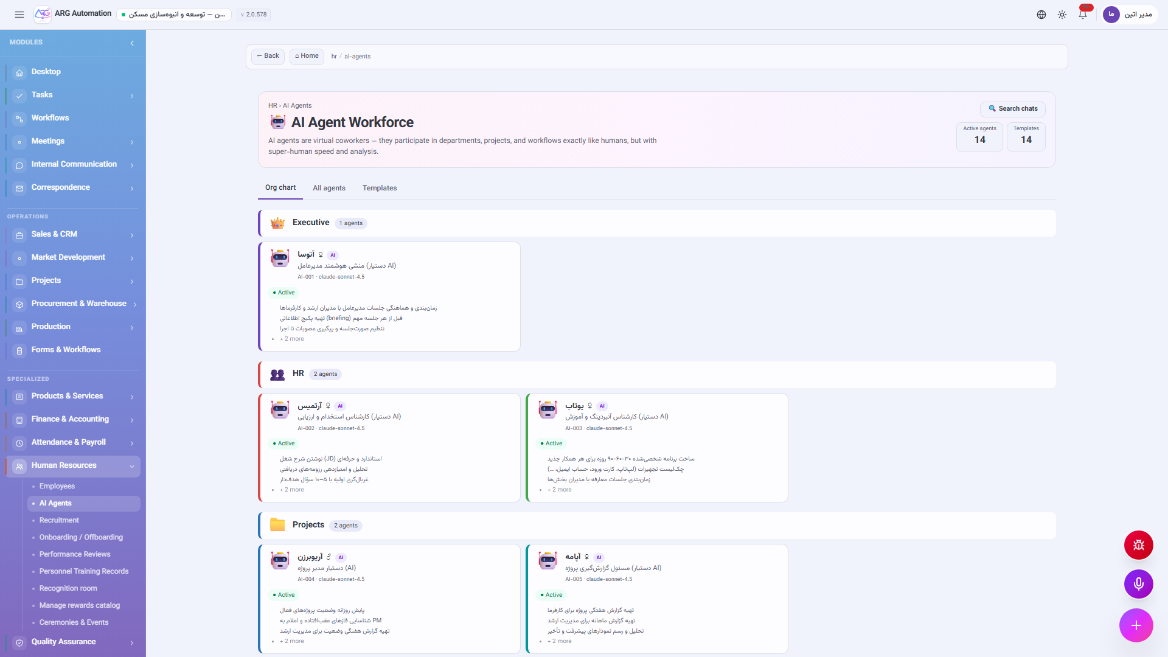The width and height of the screenshot is (1168, 657).
Task: Collapse the MODULES sidebar
Action: click(x=132, y=43)
